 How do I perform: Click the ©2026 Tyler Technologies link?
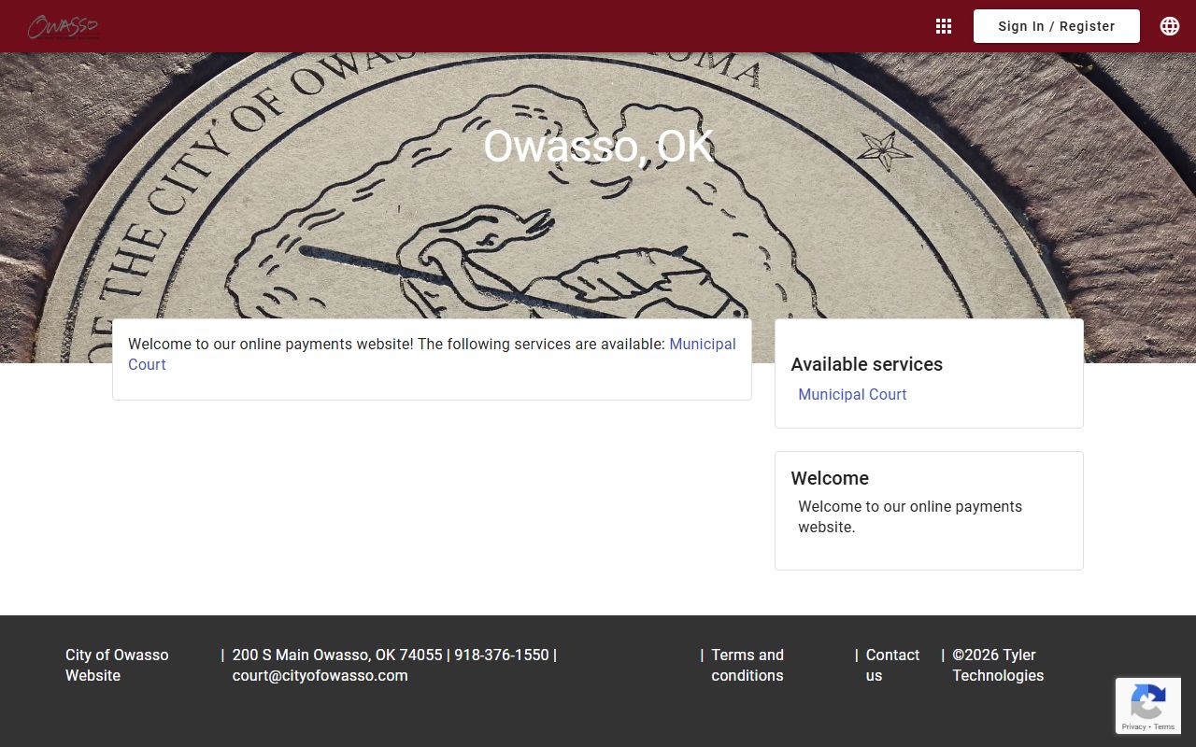(998, 665)
